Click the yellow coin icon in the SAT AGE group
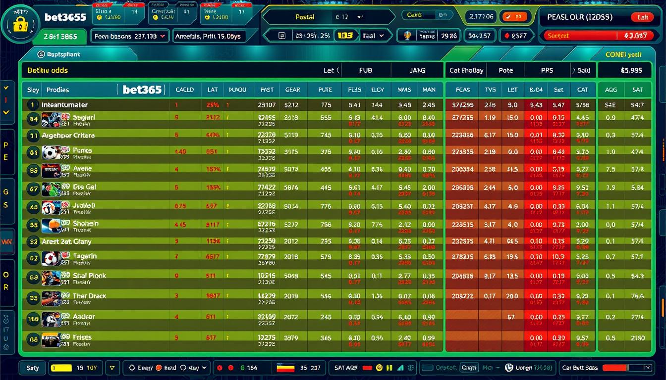 (x=380, y=368)
